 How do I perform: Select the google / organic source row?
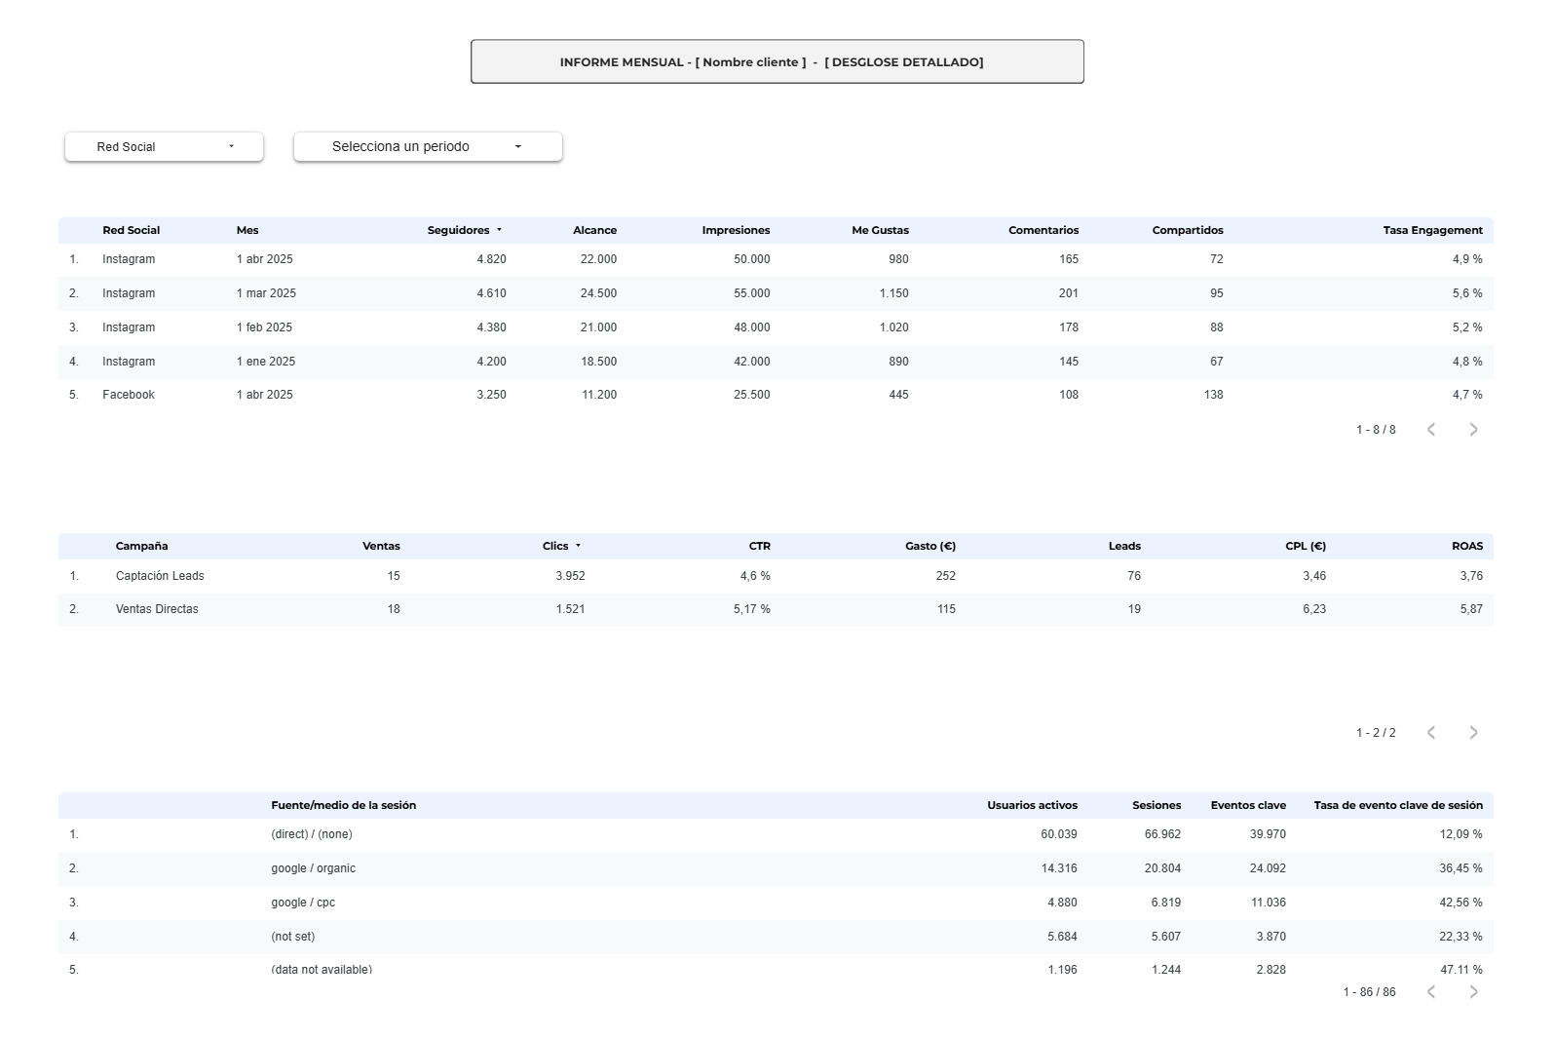[776, 868]
